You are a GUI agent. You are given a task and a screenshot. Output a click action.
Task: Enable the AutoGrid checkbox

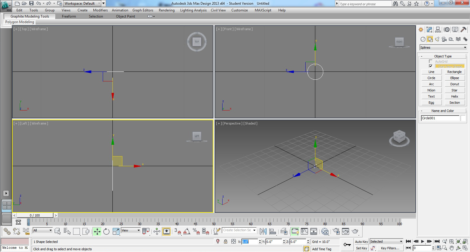point(431,61)
